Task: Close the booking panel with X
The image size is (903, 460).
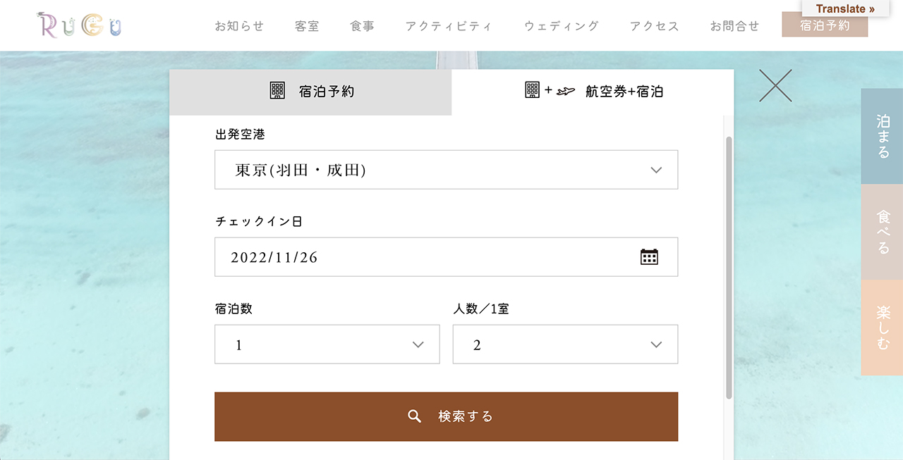Action: pyautogui.click(x=775, y=86)
